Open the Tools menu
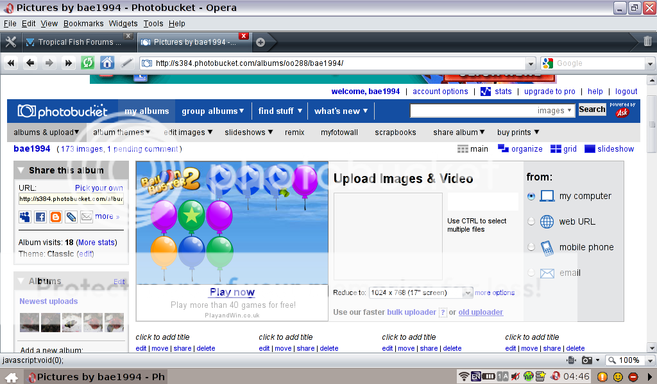657x384 pixels. (153, 24)
